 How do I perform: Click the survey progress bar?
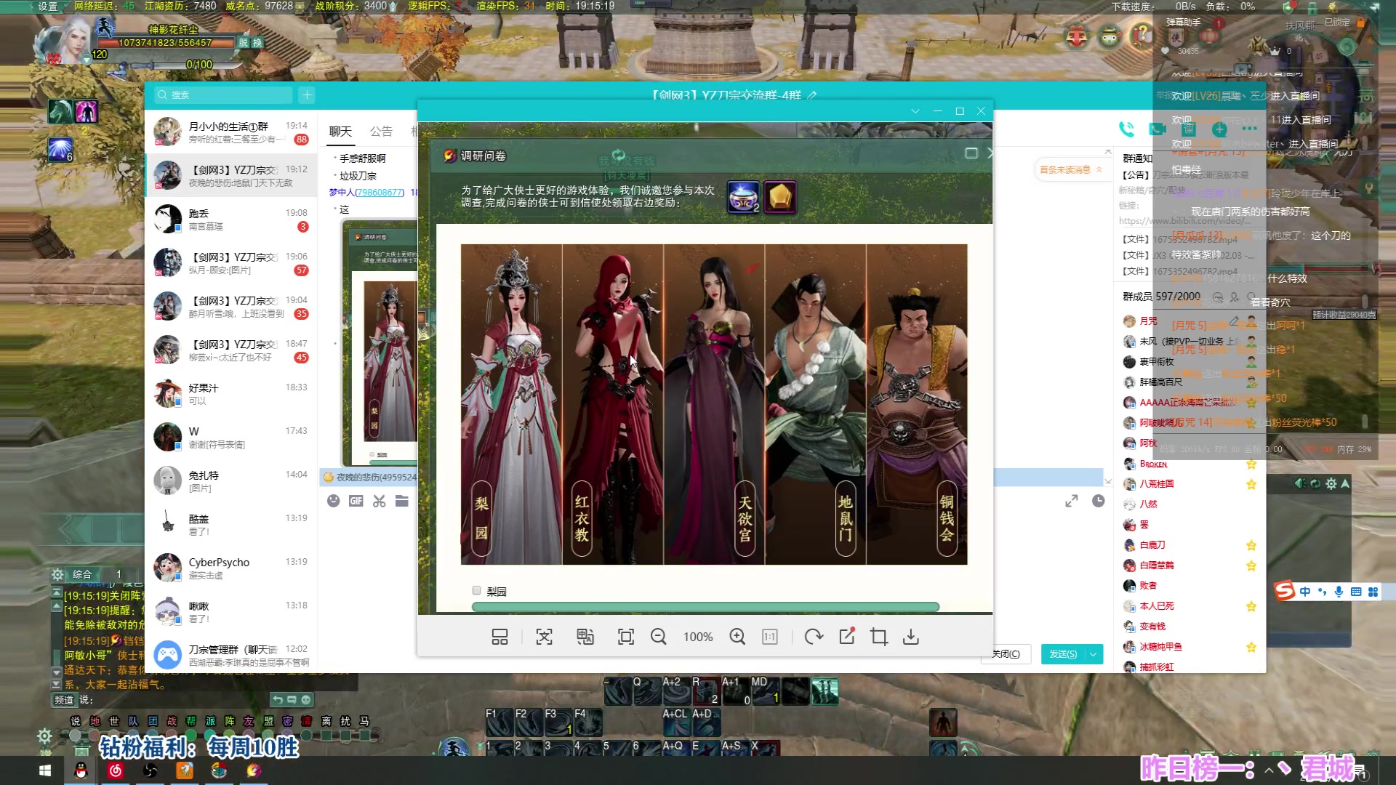tap(705, 606)
